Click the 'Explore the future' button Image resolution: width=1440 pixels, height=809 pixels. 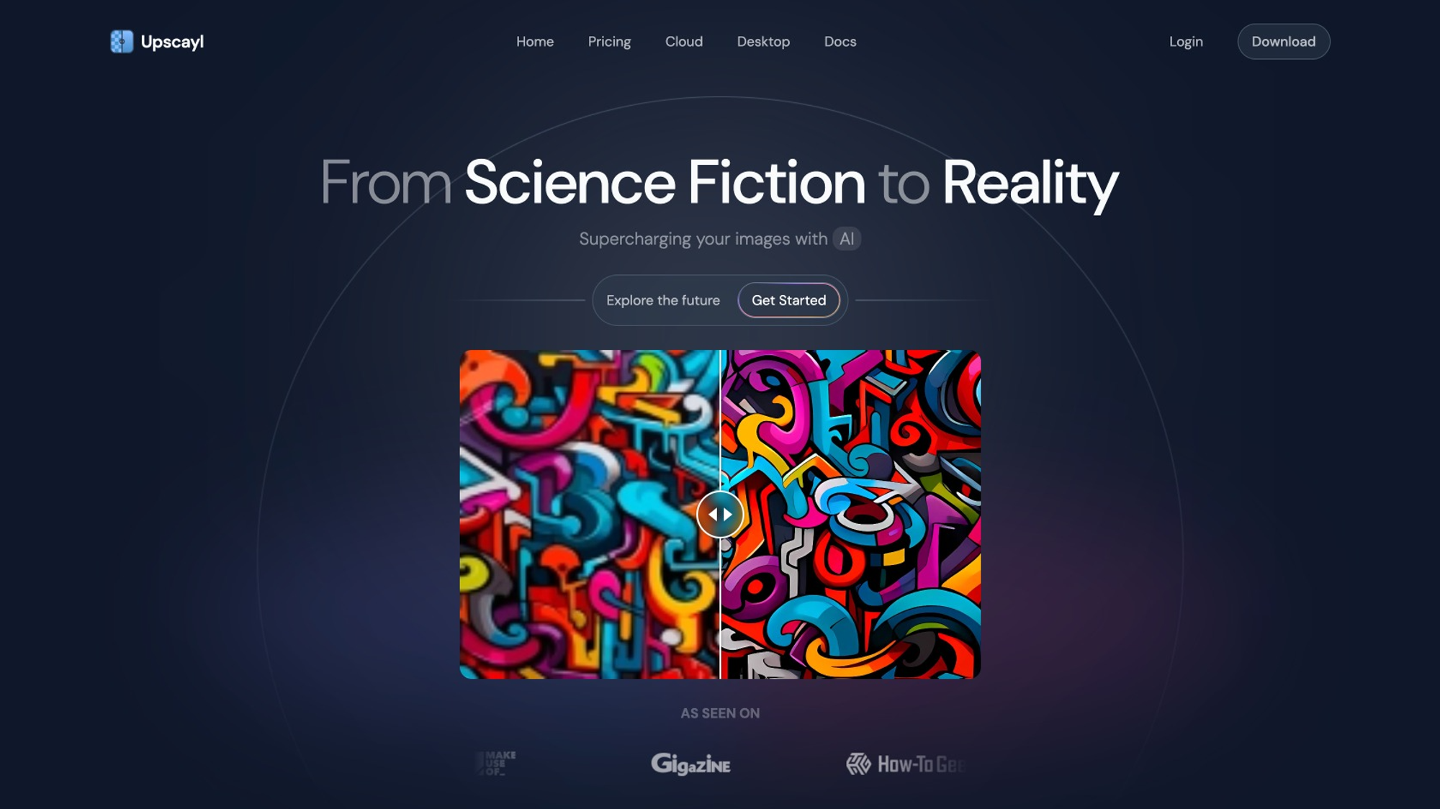point(662,299)
